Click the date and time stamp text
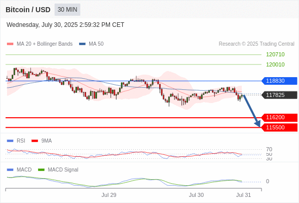This screenshot has height=203, width=299. pyautogui.click(x=65, y=25)
